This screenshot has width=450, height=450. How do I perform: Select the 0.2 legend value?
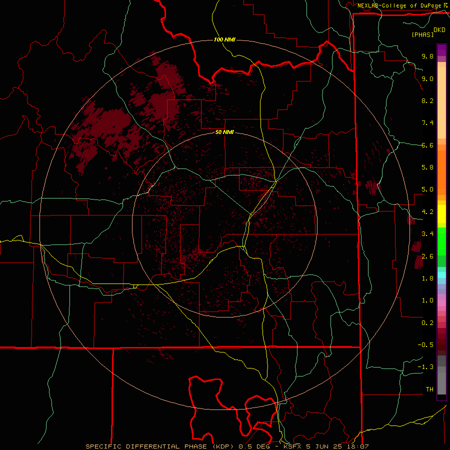[427, 323]
